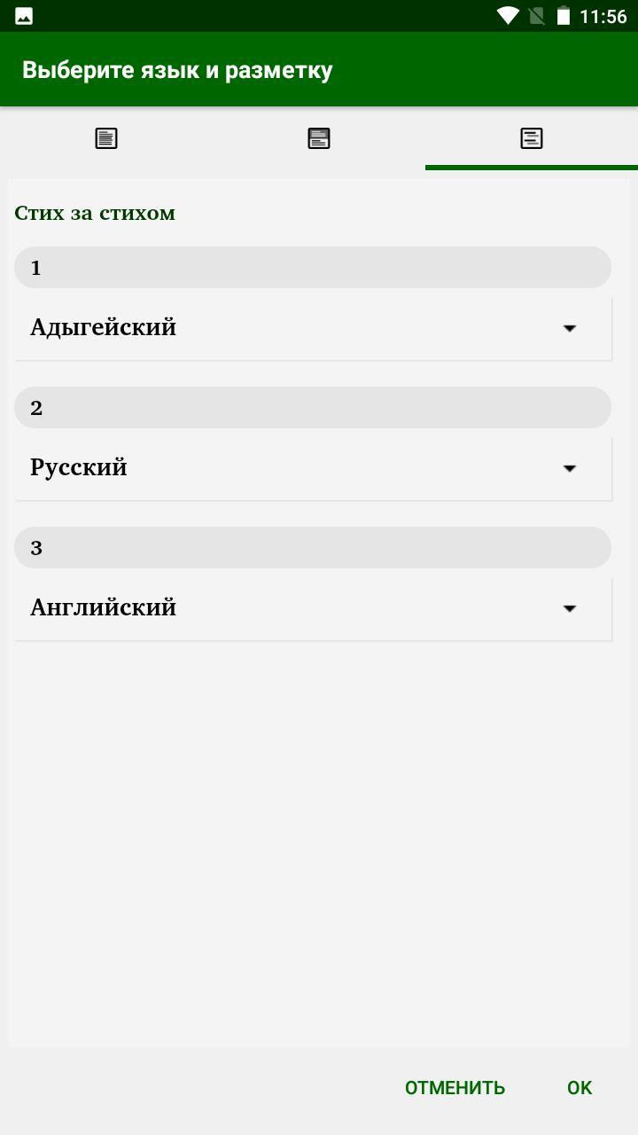Tap the label numbered 1
Image resolution: width=638 pixels, height=1135 pixels.
[x=313, y=267]
